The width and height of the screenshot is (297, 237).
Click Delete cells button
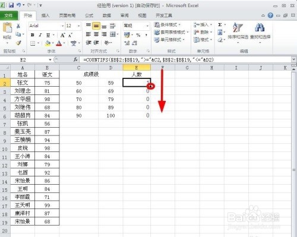click(203, 32)
